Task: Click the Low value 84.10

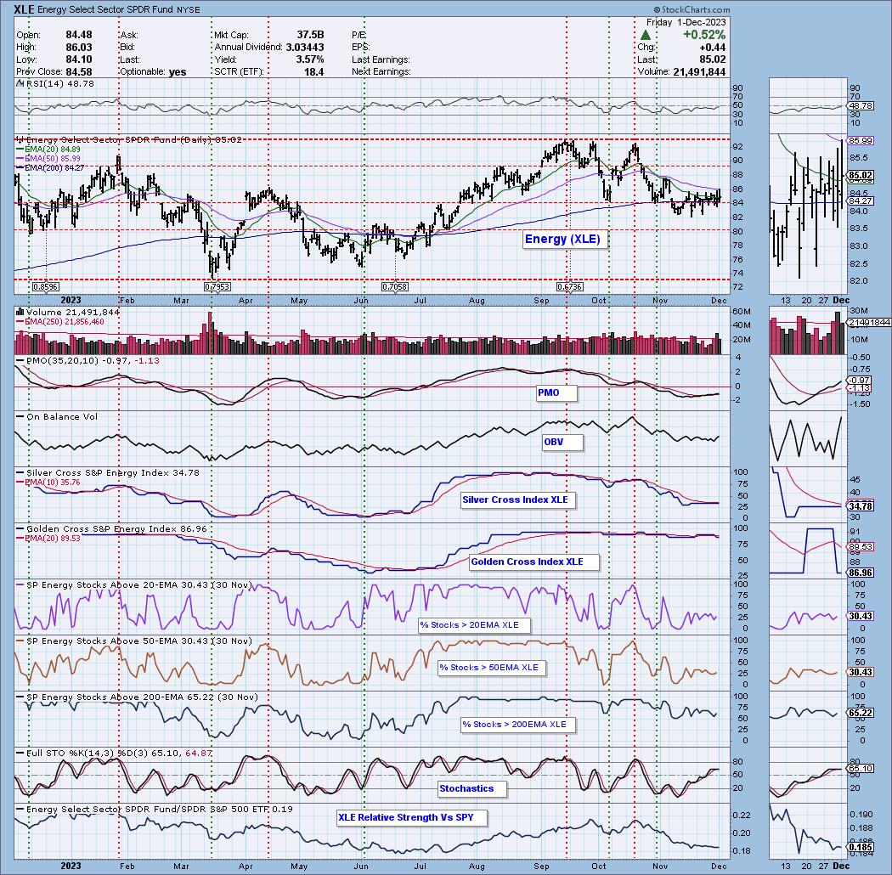Action: tap(78, 59)
